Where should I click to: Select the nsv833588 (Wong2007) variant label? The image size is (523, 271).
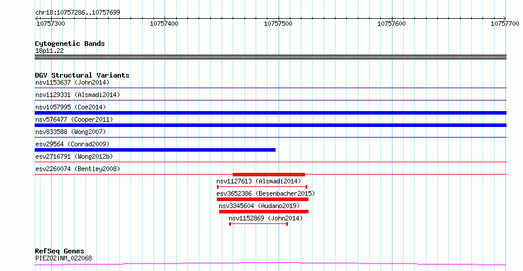pos(71,132)
